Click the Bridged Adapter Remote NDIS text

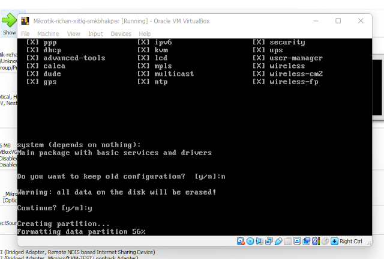(x=79, y=252)
